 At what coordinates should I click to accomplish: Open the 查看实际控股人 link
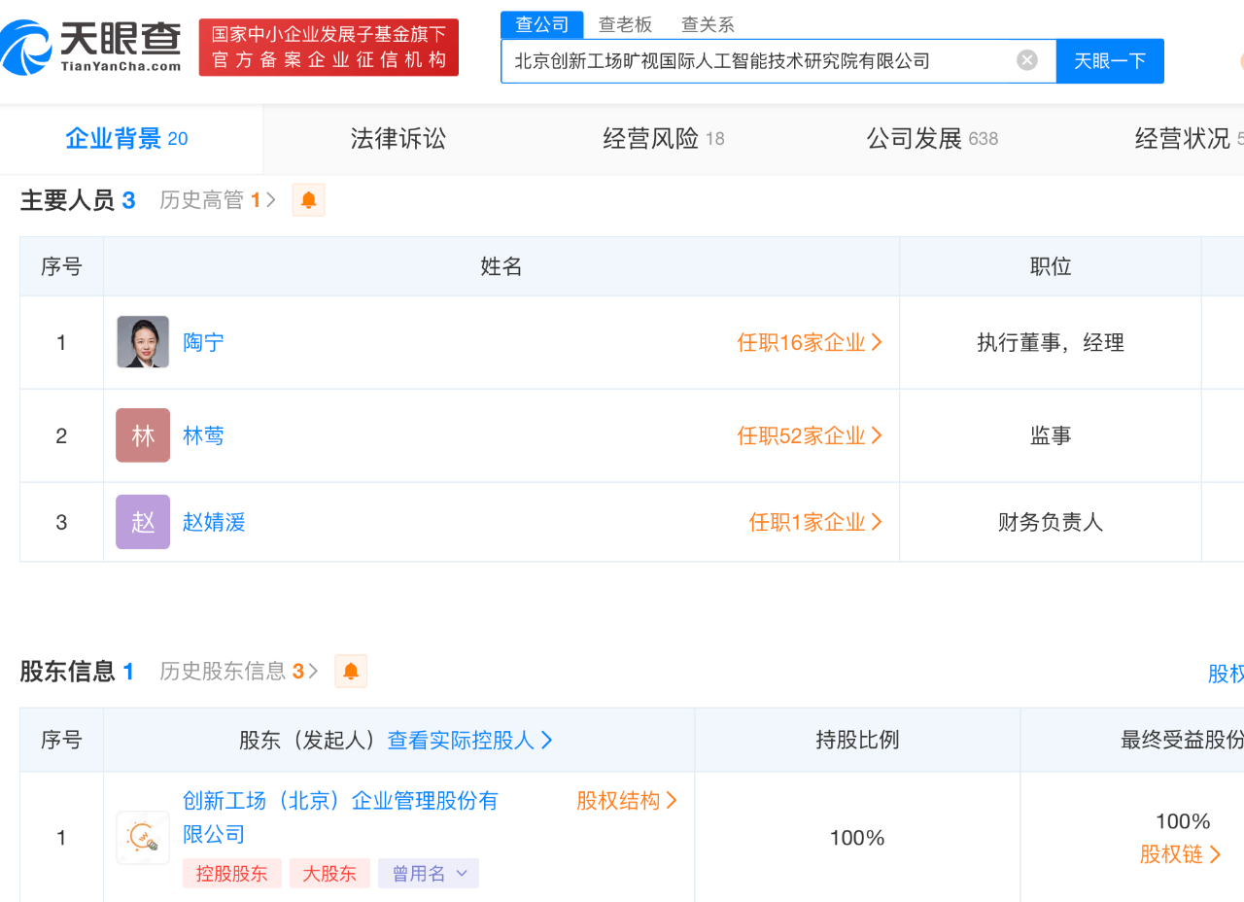(x=470, y=740)
